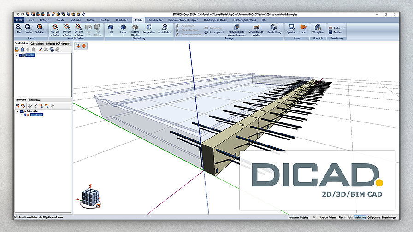Open the Werkpläne overview
The height and width of the screenshot is (232, 413).
click(318, 29)
